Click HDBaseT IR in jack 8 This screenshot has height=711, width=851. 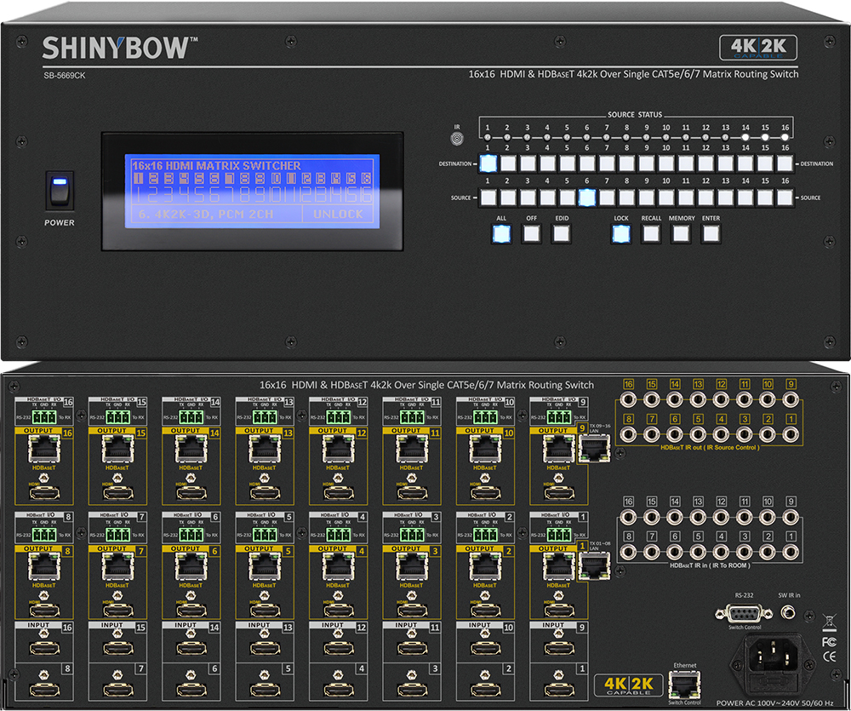click(629, 552)
